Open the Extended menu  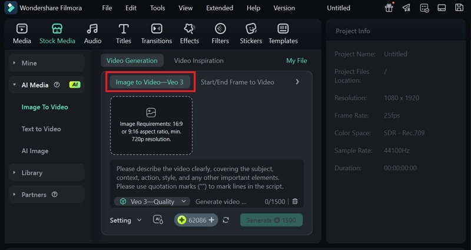(x=220, y=8)
